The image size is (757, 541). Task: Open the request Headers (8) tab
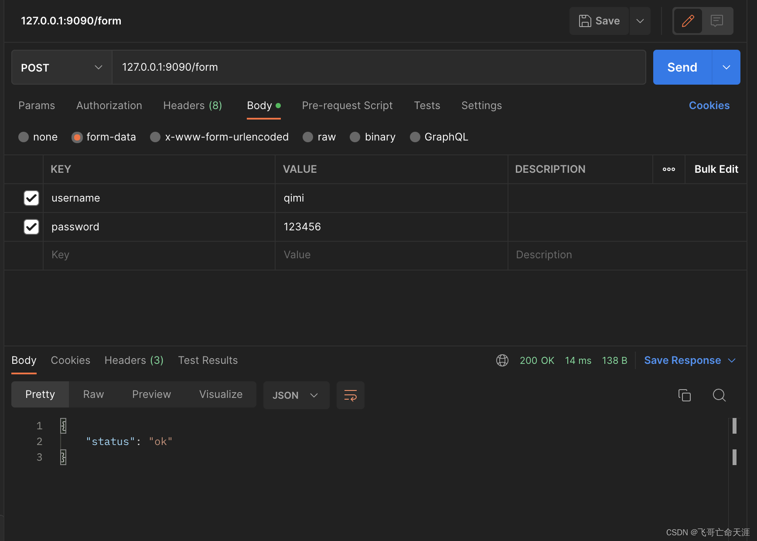pyautogui.click(x=193, y=106)
